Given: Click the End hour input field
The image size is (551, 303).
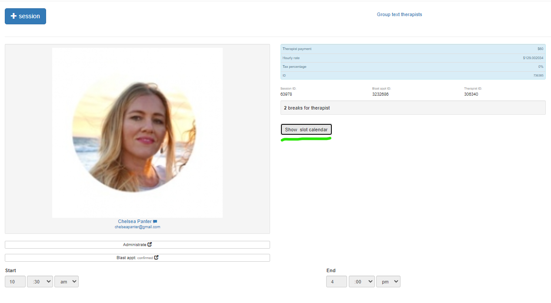Looking at the screenshot, I should click(336, 282).
